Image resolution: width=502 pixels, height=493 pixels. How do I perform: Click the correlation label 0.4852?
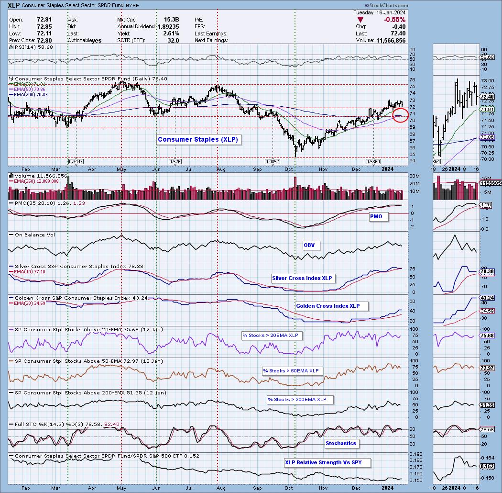pos(273,162)
